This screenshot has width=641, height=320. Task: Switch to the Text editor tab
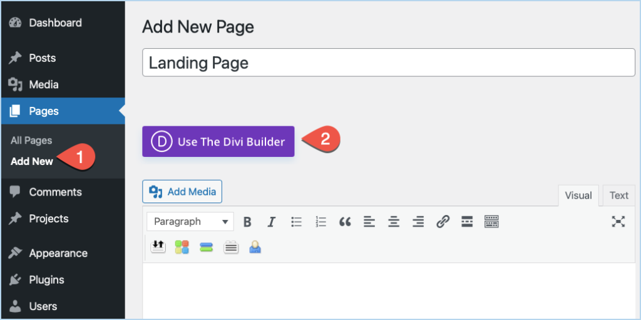coord(618,196)
